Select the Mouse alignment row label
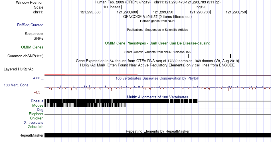The width and height of the screenshot is (271, 142). (x=38, y=106)
